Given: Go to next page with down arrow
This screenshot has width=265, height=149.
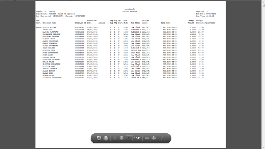Looking at the screenshot, I should (x=121, y=138).
